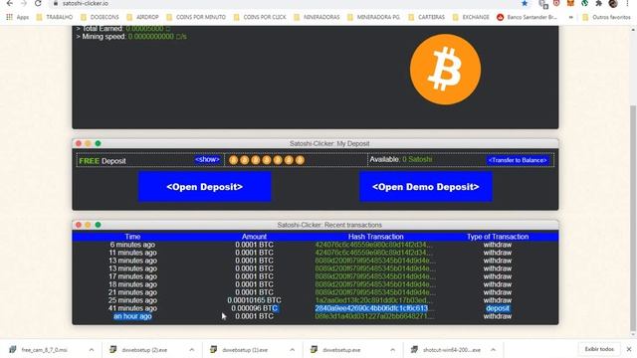
Task: Click the site padlock icon
Action: [x=56, y=3]
